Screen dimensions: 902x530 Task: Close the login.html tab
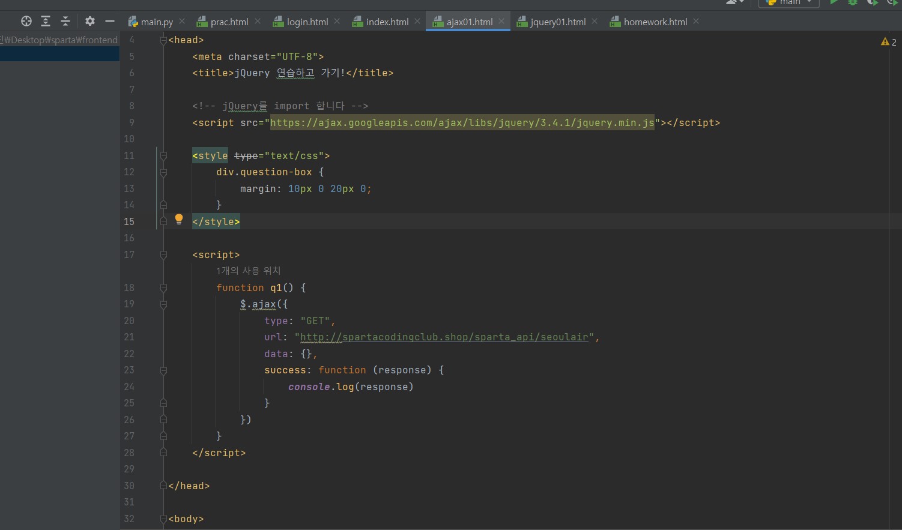tap(337, 21)
